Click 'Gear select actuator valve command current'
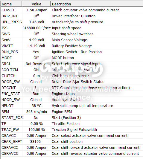Viewport: 143px width, 159px height. [90, 136]
